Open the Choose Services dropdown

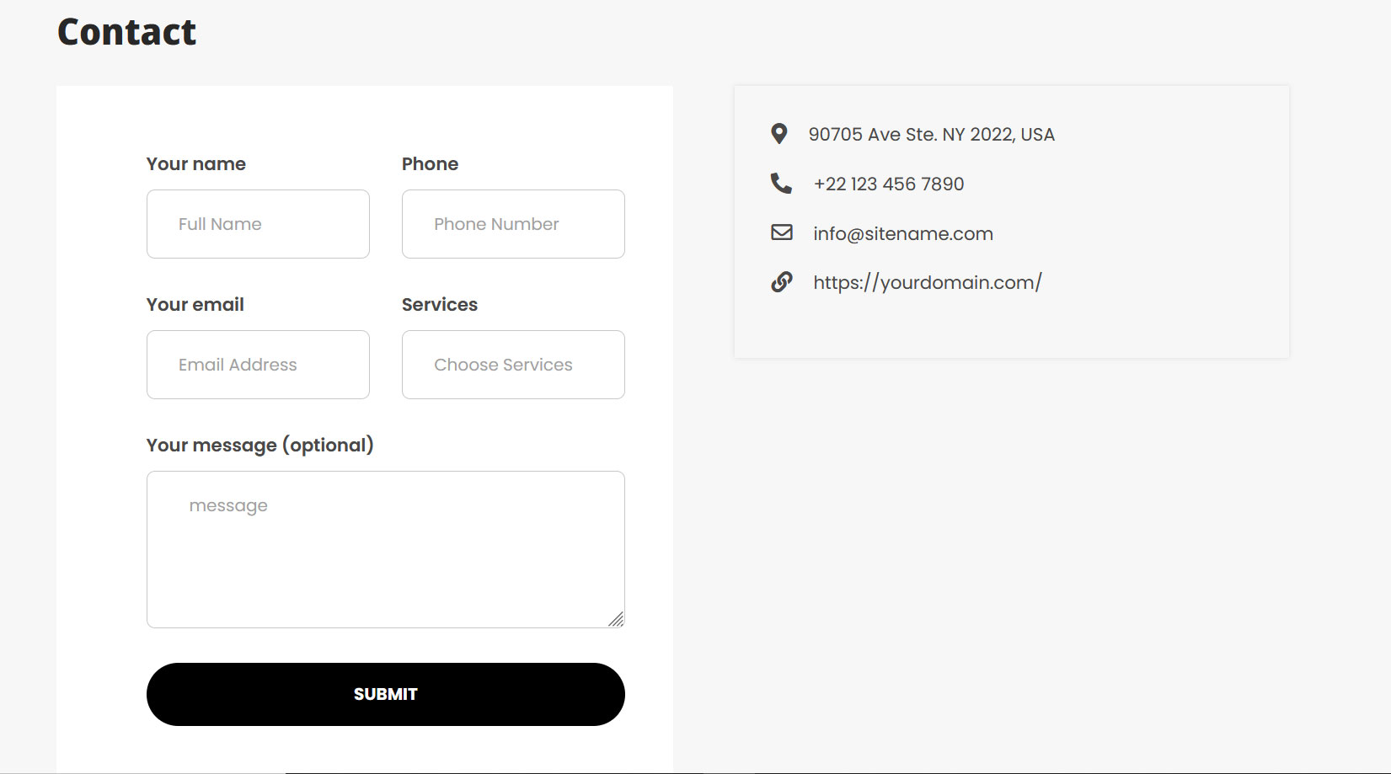[513, 365]
